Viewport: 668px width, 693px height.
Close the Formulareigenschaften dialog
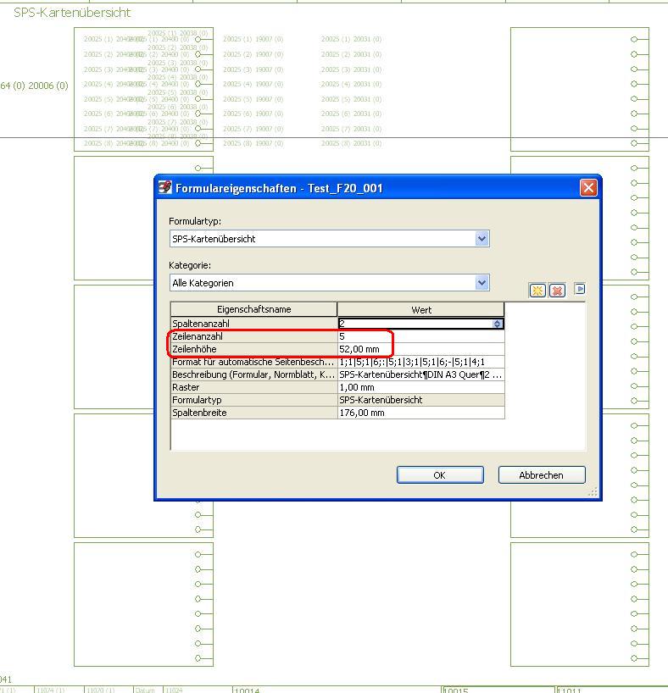(x=588, y=188)
